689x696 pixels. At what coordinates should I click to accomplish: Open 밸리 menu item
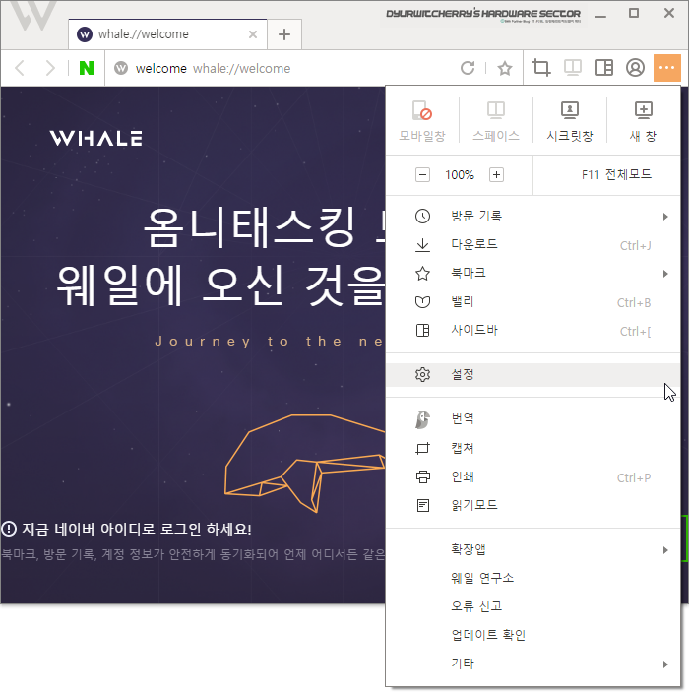[x=532, y=302]
